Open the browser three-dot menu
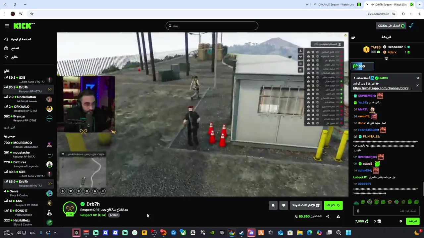 5,14
